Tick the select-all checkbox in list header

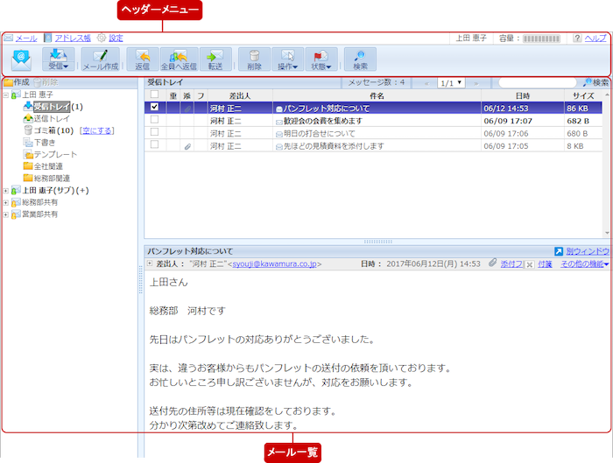point(155,95)
